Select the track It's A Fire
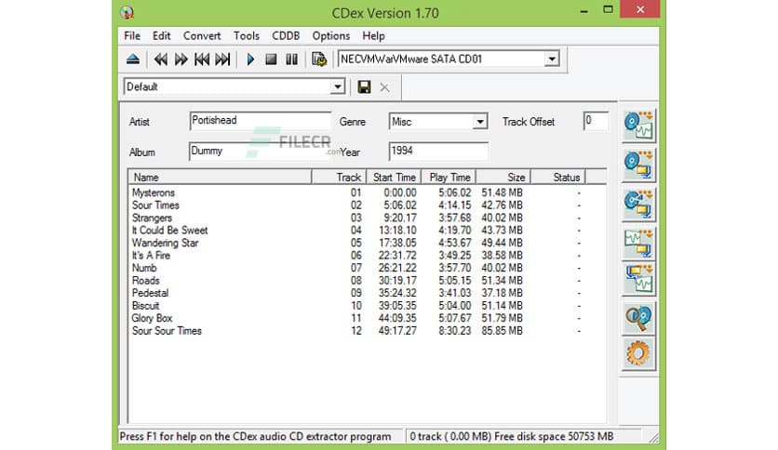This screenshot has height=450, width=778. point(151,256)
